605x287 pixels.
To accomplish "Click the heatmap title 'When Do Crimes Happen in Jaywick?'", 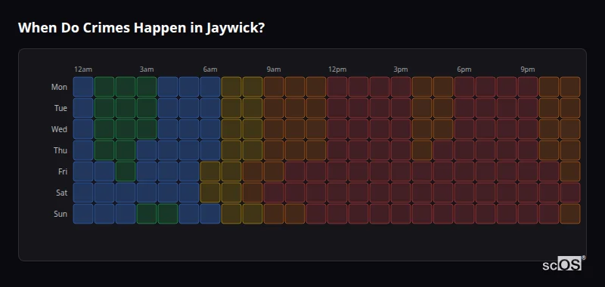I will 141,28.
